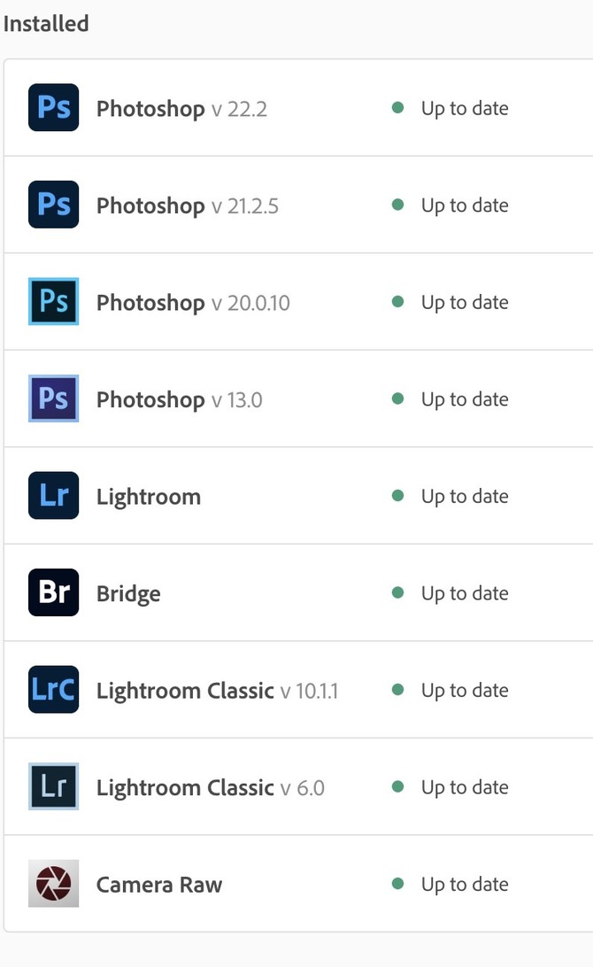Viewport: 593px width, 967px height.
Task: Select the Photoshop v 22.2 name
Action: click(x=150, y=109)
